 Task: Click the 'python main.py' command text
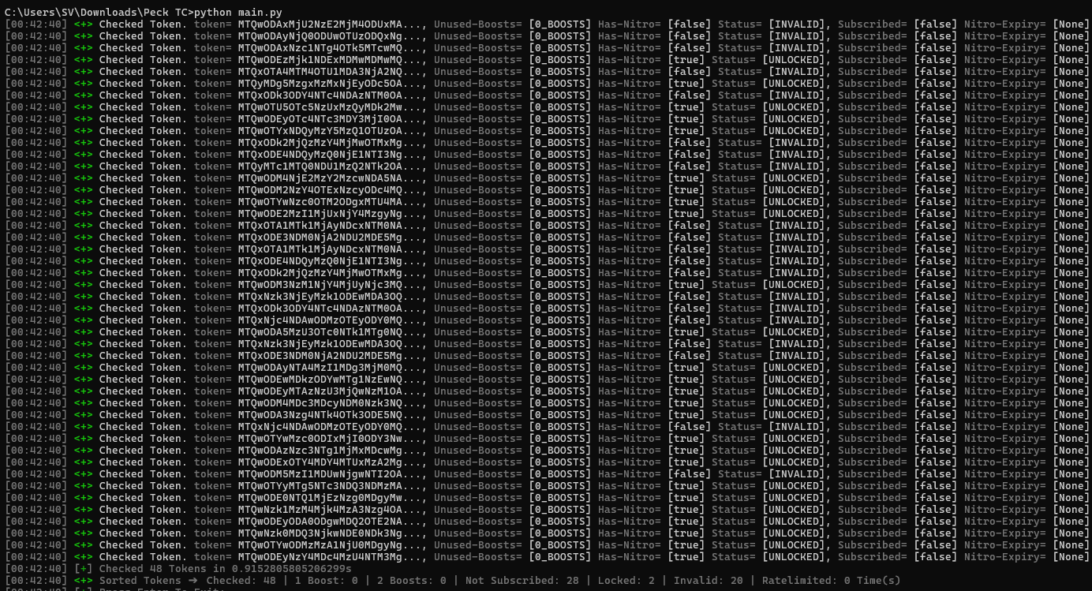(x=237, y=12)
